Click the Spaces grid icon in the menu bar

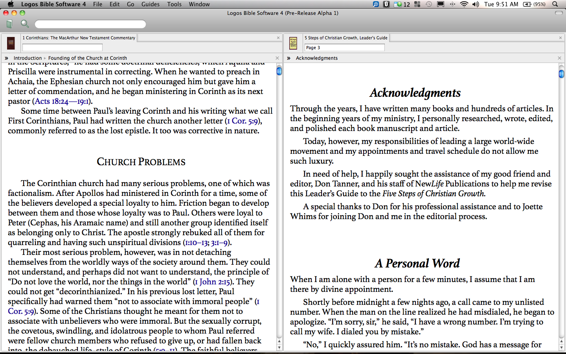(417, 4)
